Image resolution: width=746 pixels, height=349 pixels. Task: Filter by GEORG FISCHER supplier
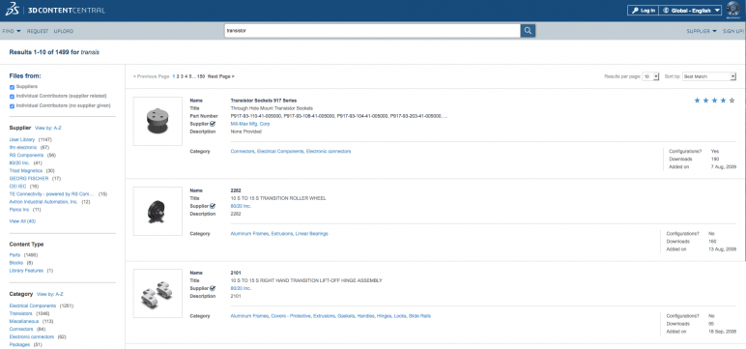click(29, 179)
